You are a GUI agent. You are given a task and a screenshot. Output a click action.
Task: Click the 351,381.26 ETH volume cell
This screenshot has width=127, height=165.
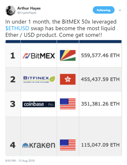(100, 104)
